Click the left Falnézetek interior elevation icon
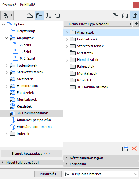Viewport: 139px width, 179px height. tap(12, 93)
